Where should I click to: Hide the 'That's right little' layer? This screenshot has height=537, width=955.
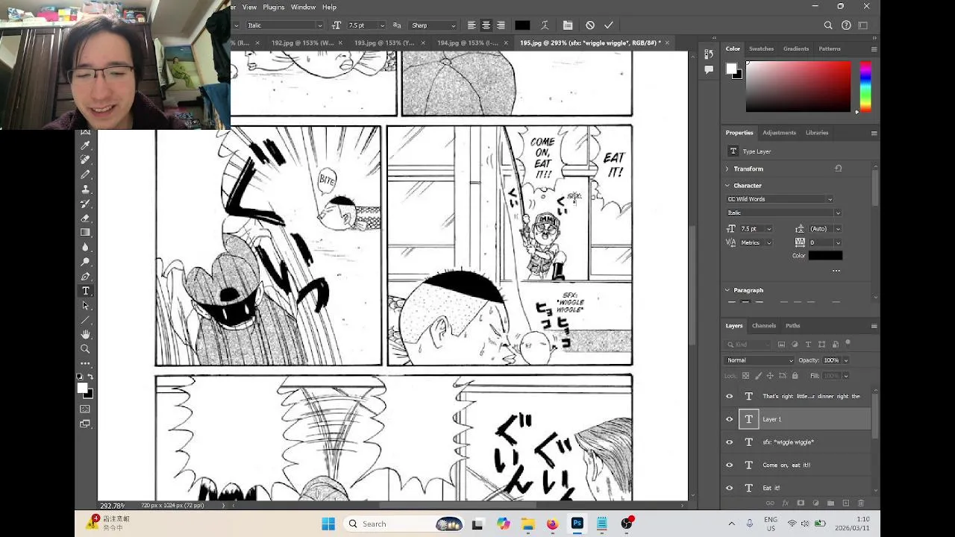click(730, 397)
